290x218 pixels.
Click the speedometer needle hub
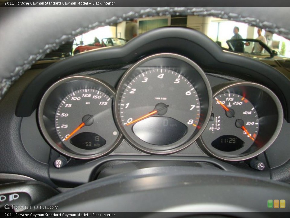pyautogui.click(x=88, y=120)
